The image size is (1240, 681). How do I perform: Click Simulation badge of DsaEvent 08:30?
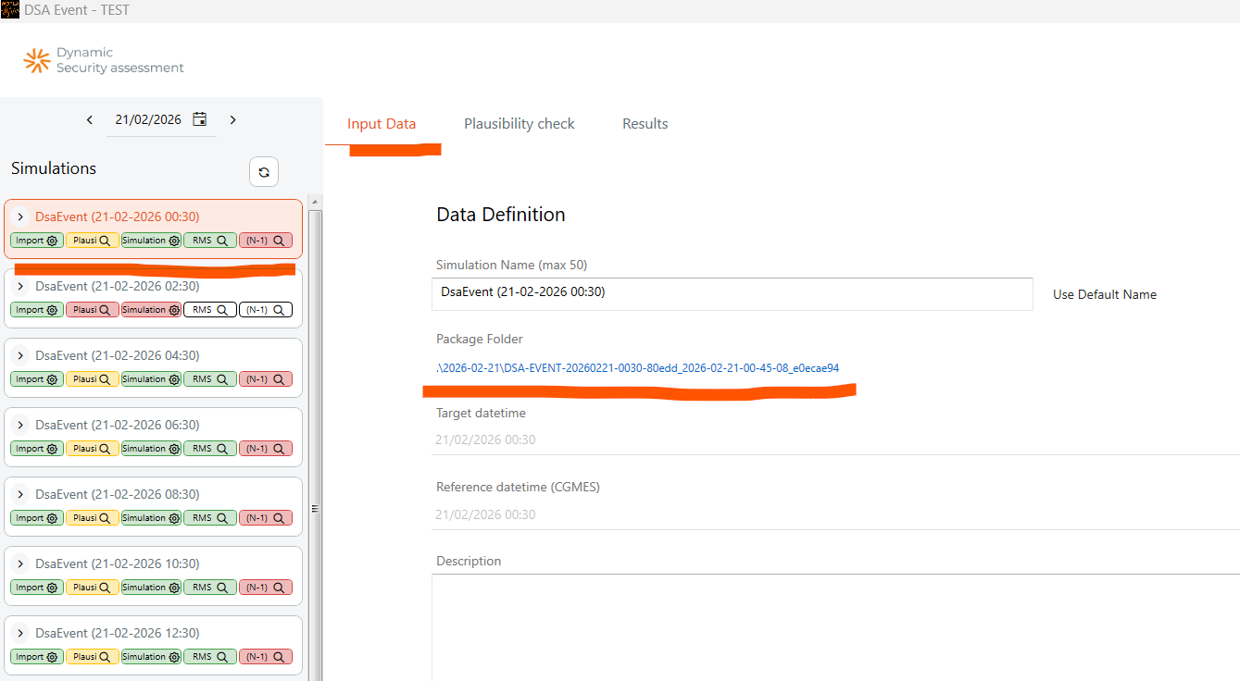(x=151, y=518)
